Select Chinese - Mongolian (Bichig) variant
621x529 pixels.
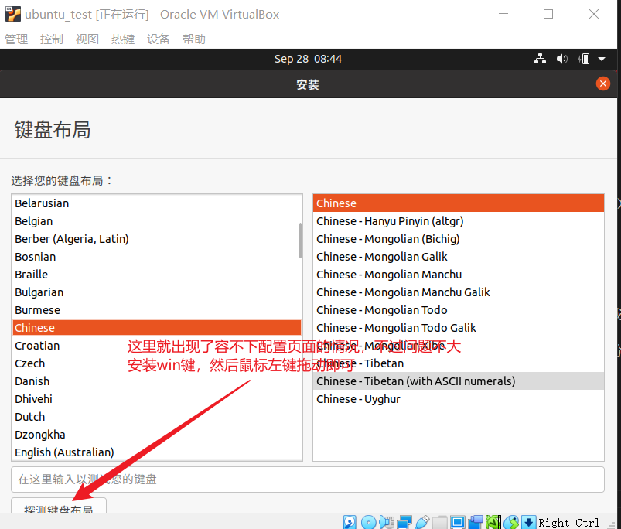click(x=459, y=239)
